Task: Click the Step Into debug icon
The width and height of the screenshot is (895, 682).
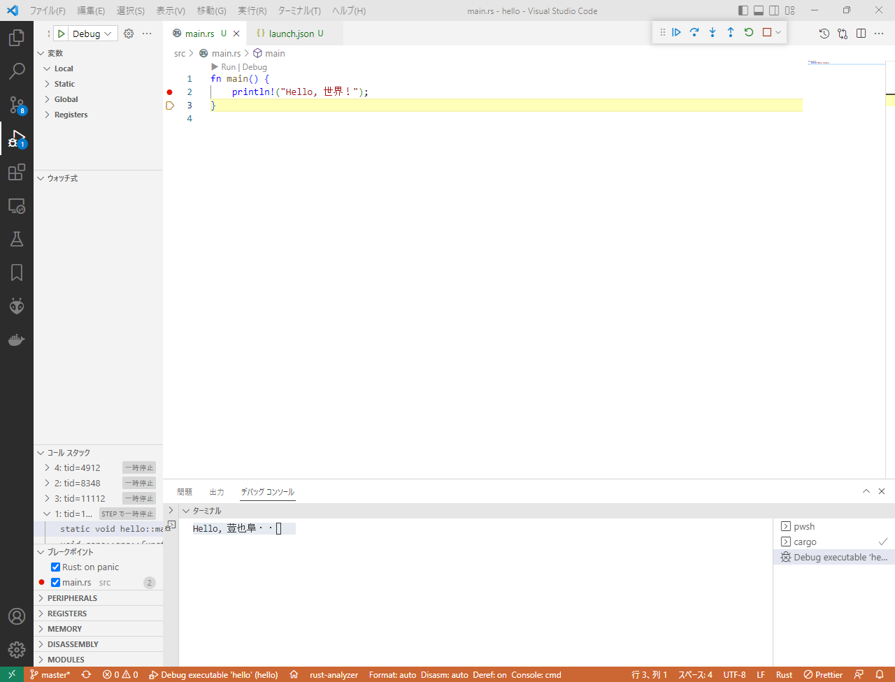Action: pyautogui.click(x=713, y=32)
